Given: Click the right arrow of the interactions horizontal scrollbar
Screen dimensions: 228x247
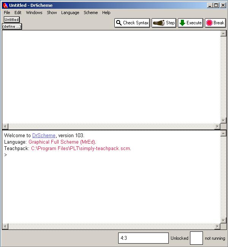Looking at the screenshot, I should [217, 226].
